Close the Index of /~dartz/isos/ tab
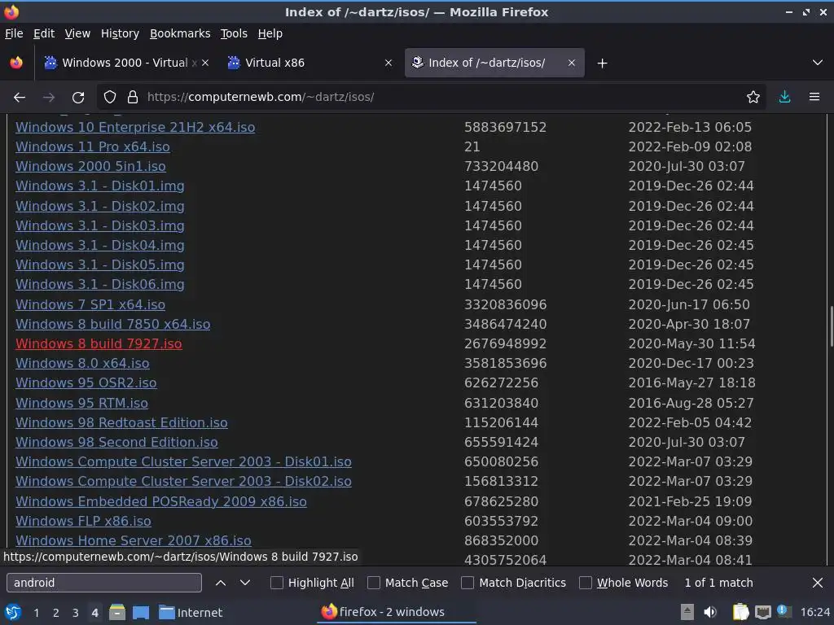Viewport: 834px width, 625px height. point(571,63)
